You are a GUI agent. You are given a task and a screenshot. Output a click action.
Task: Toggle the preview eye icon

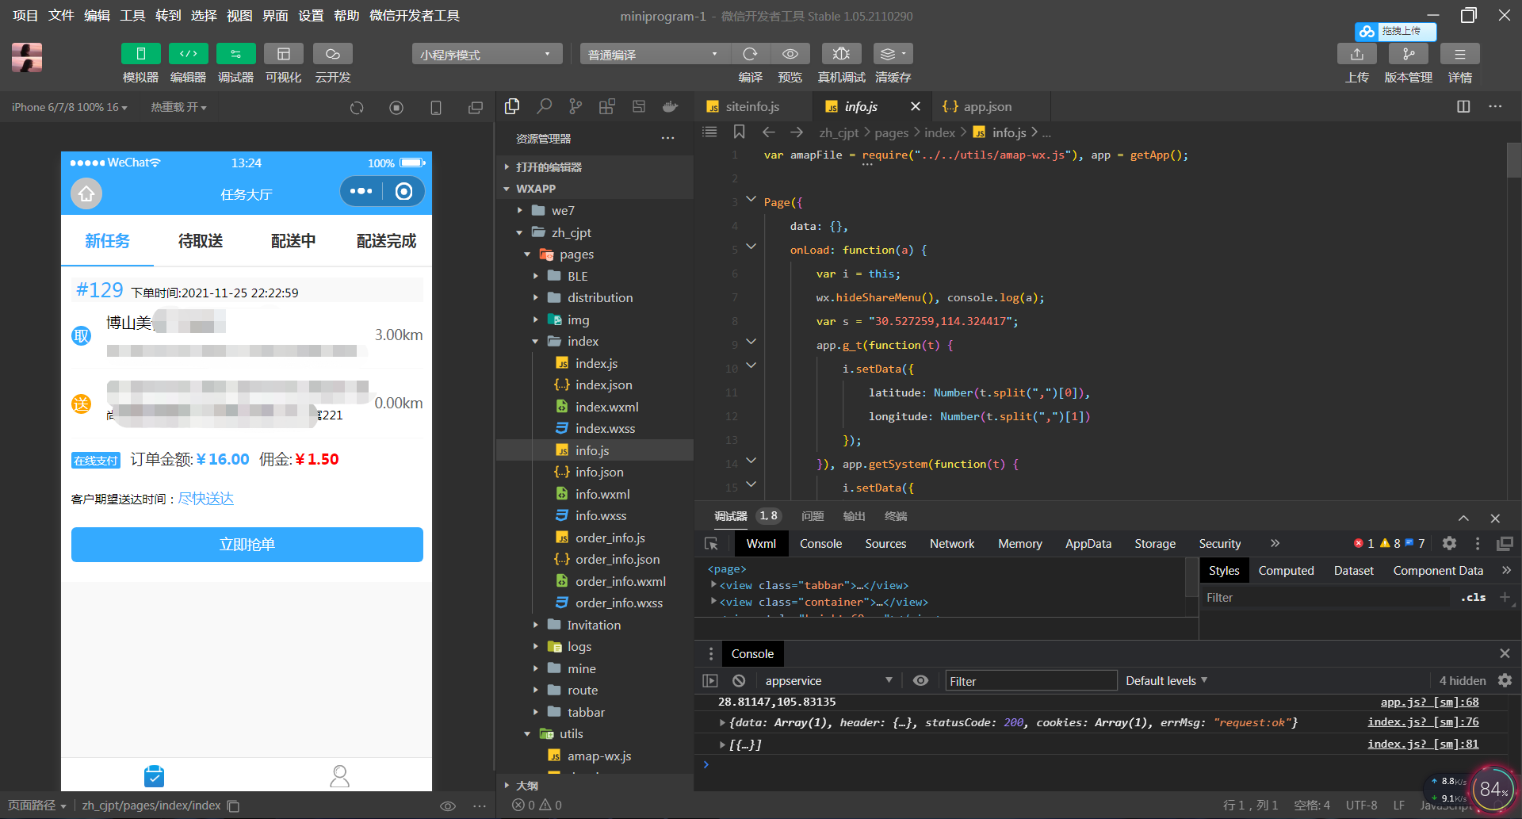pyautogui.click(x=790, y=54)
